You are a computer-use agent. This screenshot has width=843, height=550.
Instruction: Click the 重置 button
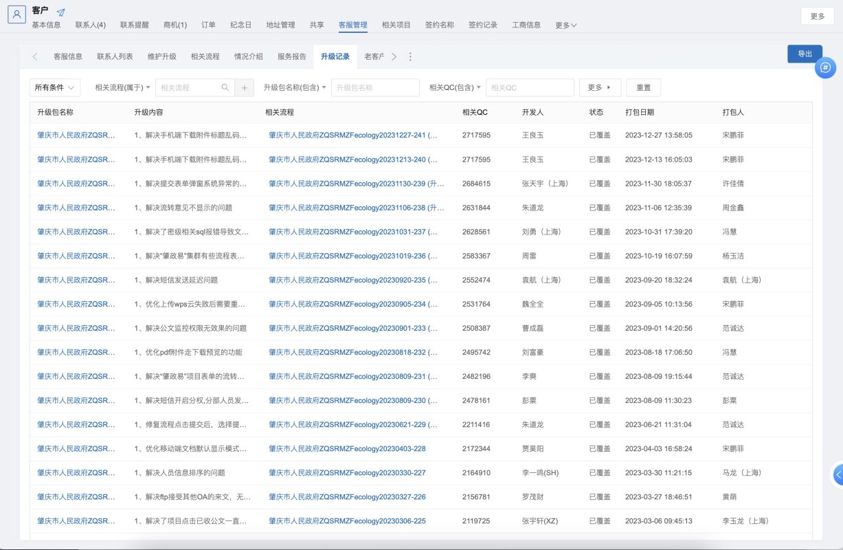click(643, 88)
